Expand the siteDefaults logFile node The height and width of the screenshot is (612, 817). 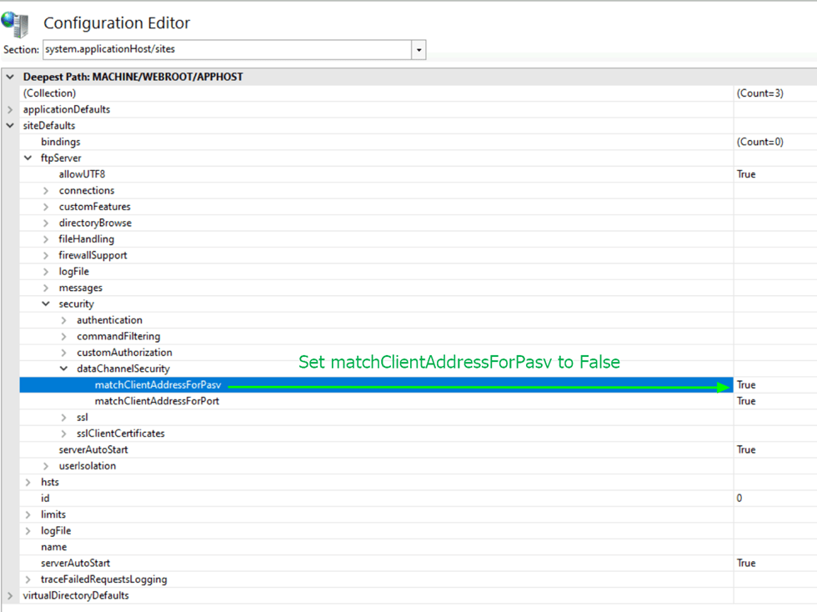pyautogui.click(x=28, y=530)
